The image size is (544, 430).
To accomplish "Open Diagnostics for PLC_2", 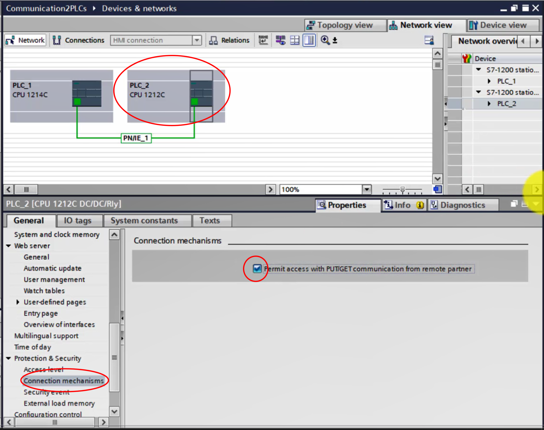I will (463, 205).
